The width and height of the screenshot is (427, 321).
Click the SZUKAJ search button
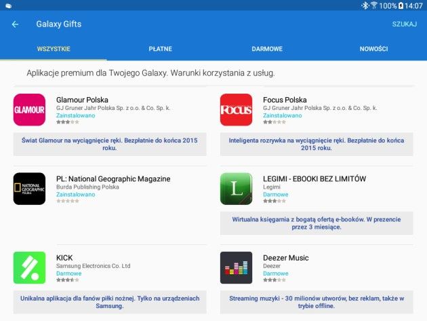click(x=405, y=24)
